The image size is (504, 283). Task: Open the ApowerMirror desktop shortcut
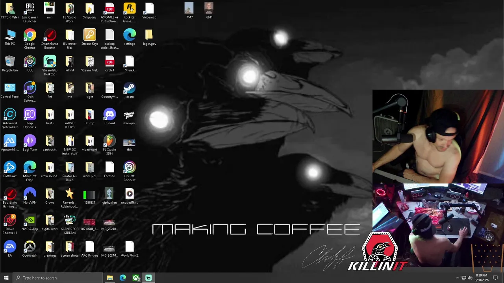[10, 143]
